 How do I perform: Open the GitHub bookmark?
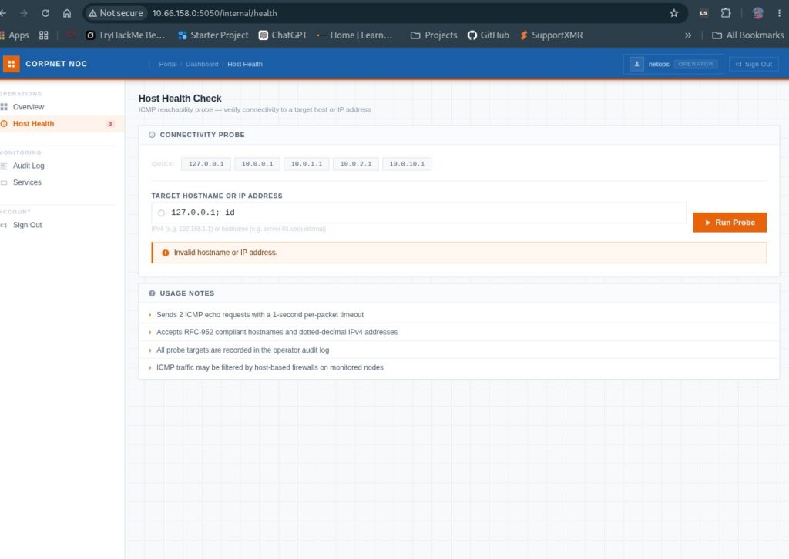488,35
